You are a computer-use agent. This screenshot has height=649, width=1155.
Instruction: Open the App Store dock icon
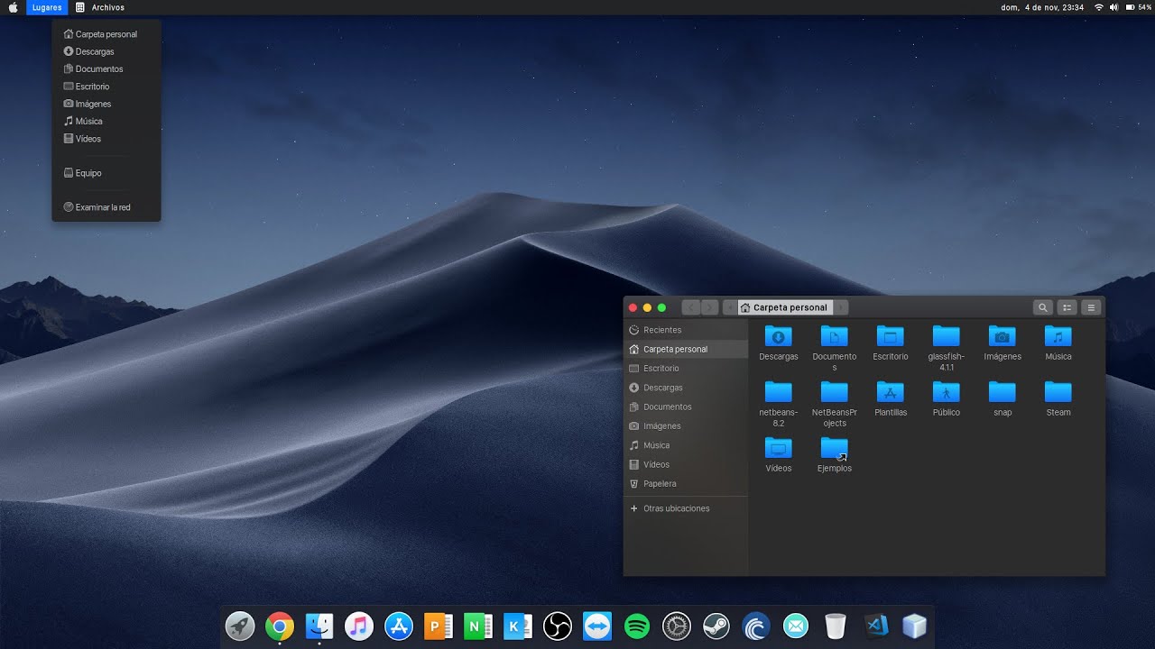[x=399, y=626]
